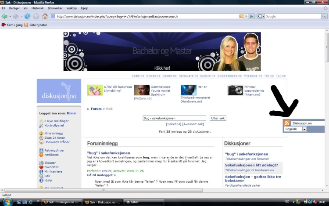
Task: Click the diskusjon.no logo
Action: tap(59, 91)
